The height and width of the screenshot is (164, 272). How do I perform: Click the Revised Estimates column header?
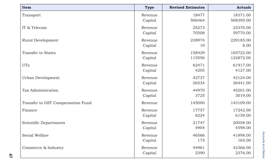[187, 7]
